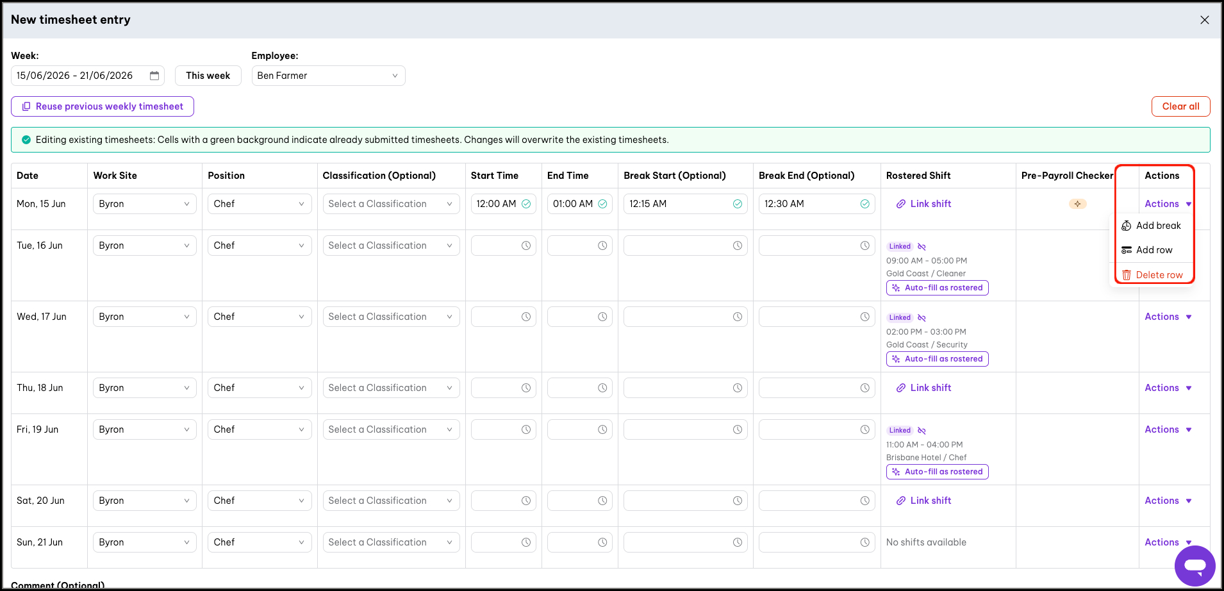Click Auto-fill as rostered for Tue, 16 Jun

click(x=938, y=288)
